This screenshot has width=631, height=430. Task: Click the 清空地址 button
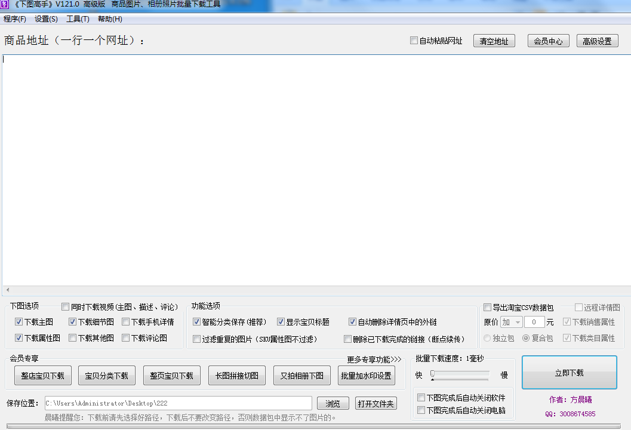click(494, 41)
